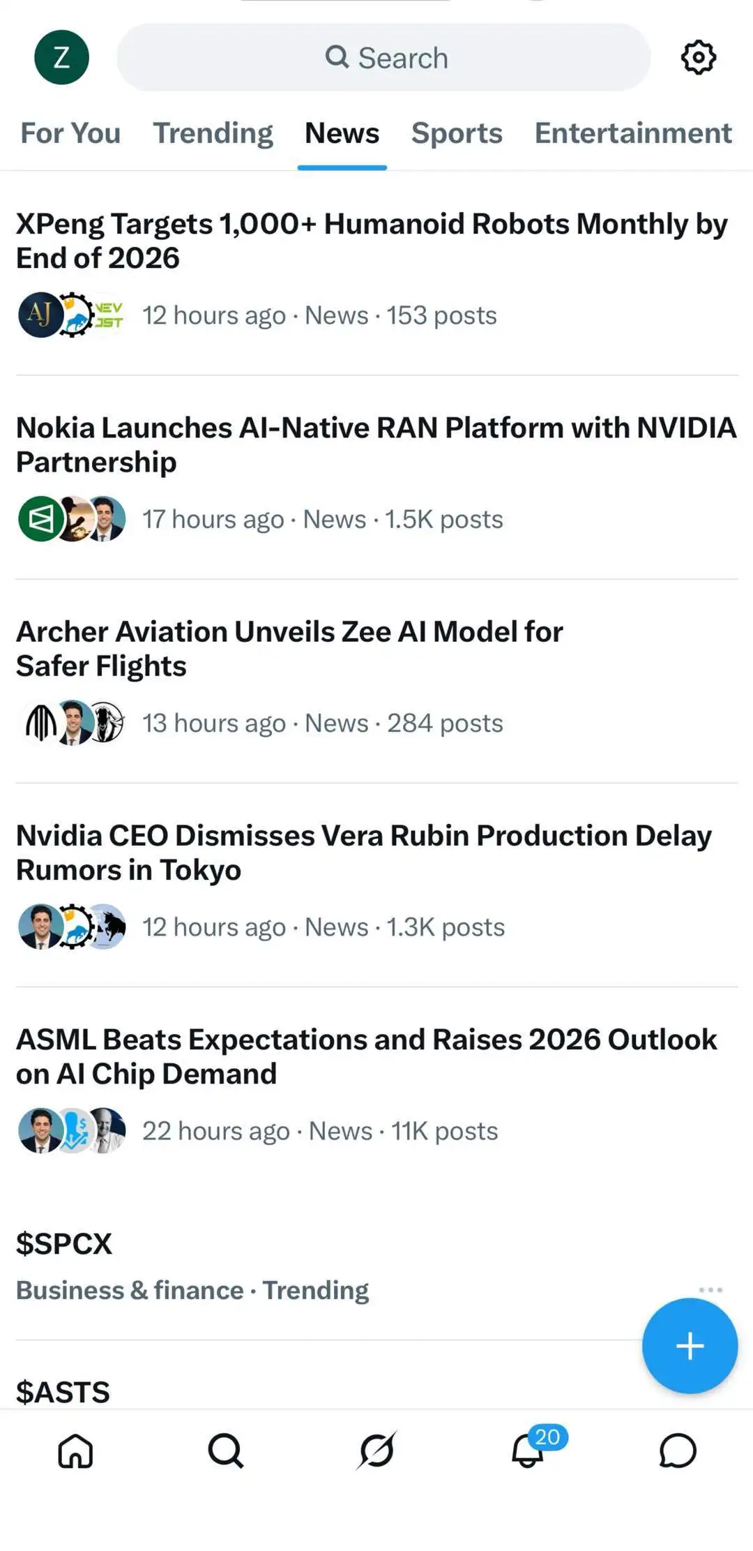Select the Sports tab

pos(457,133)
